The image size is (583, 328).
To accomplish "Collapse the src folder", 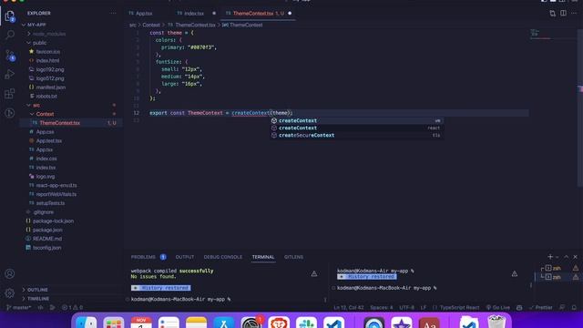I will [x=36, y=106].
